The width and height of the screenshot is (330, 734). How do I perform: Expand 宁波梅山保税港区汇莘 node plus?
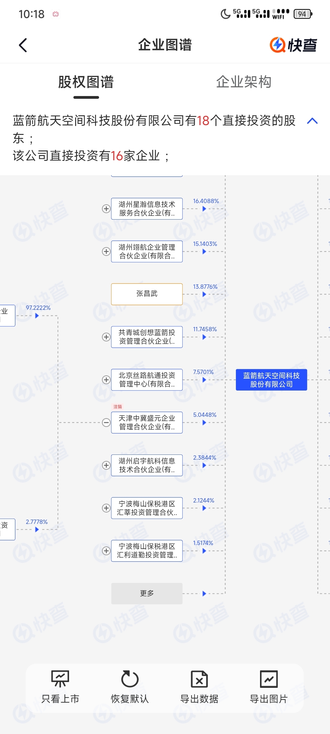(x=106, y=508)
